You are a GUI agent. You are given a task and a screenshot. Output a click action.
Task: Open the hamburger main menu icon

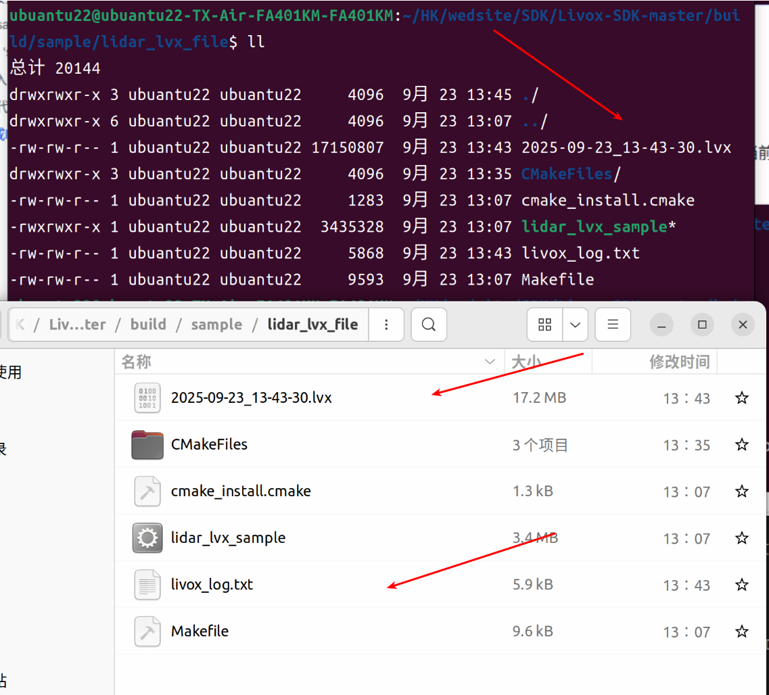(613, 325)
